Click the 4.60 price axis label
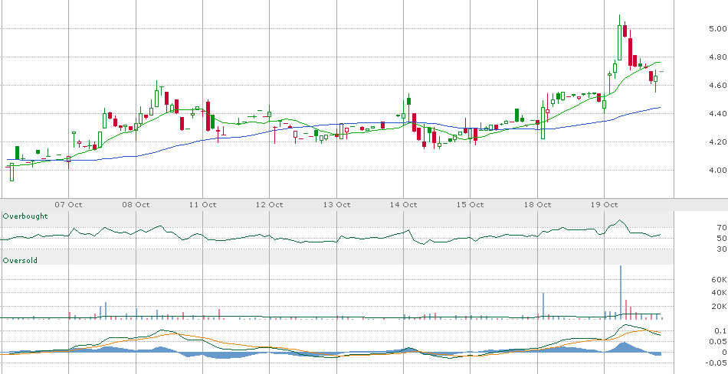This screenshot has width=728, height=374. point(718,86)
